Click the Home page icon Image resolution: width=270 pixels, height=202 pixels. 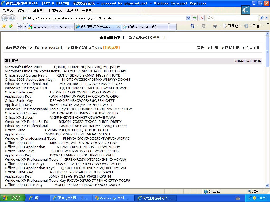tap(192, 26)
